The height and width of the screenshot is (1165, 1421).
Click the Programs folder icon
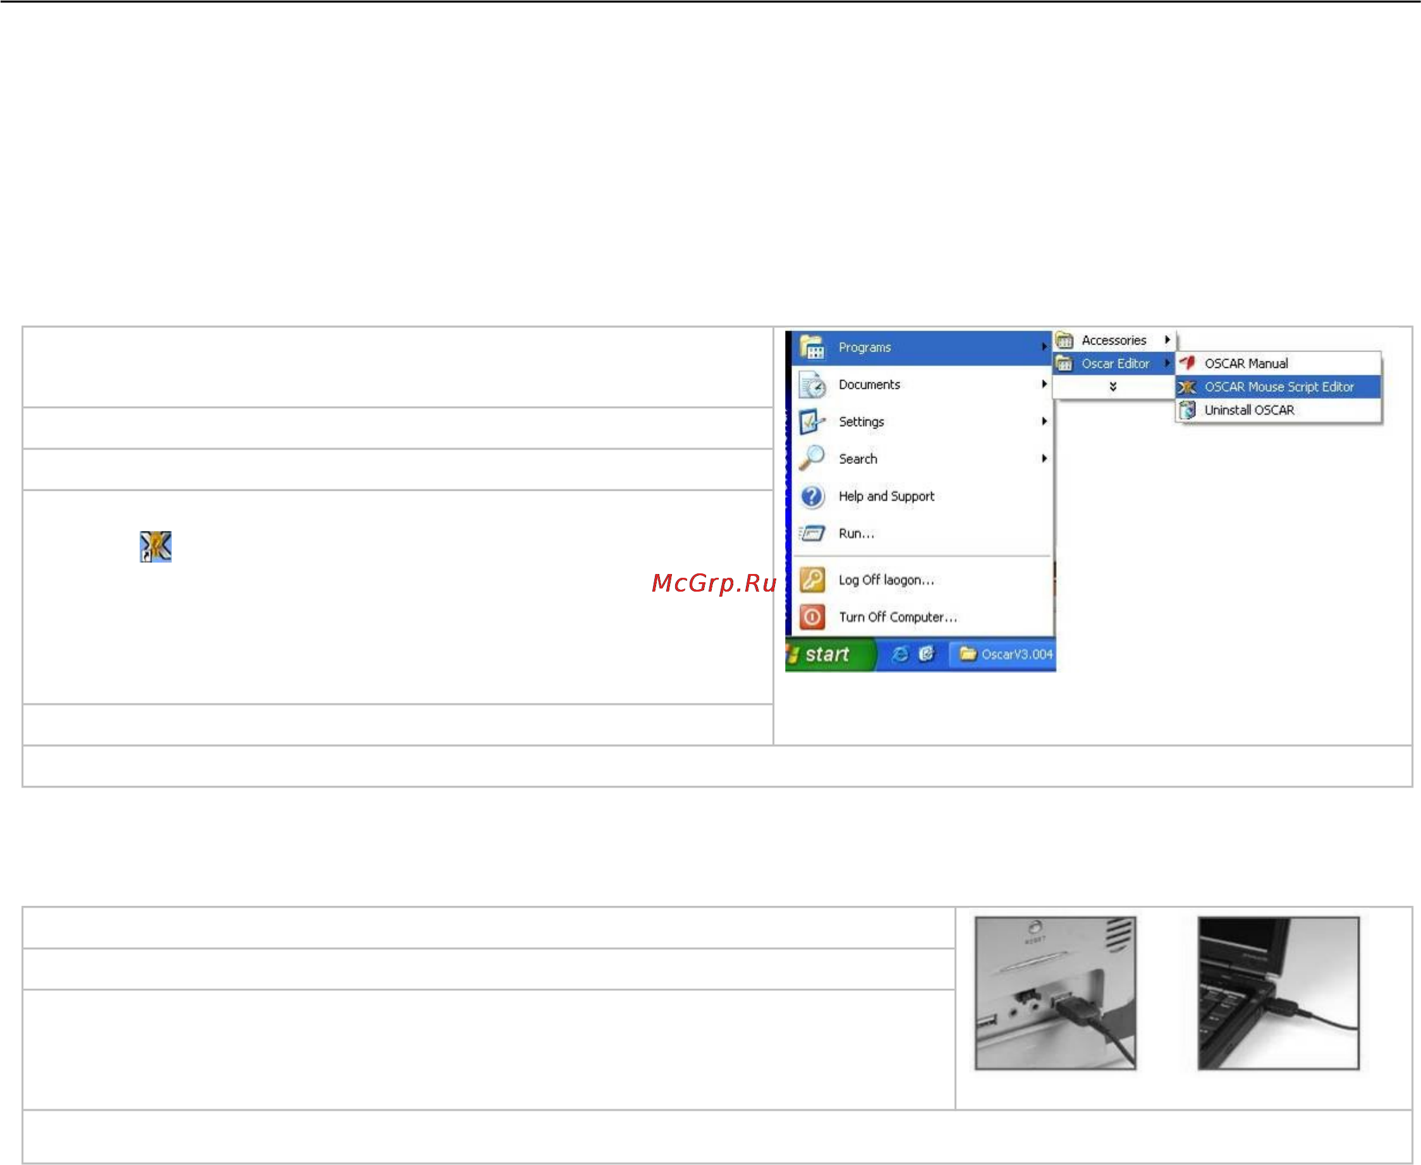click(812, 348)
